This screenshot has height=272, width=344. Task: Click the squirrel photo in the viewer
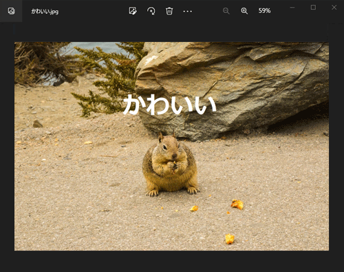(171, 146)
